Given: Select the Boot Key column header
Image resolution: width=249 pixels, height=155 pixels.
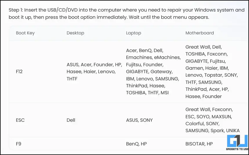Looking at the screenshot, I should tap(25, 33).
